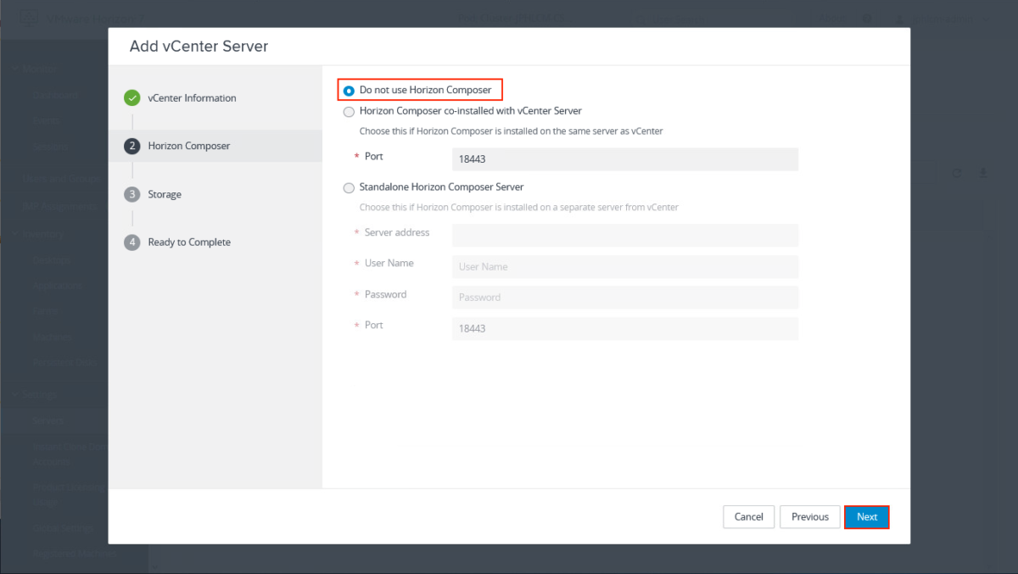
Task: Open the Ready to Complete step
Action: click(x=189, y=242)
